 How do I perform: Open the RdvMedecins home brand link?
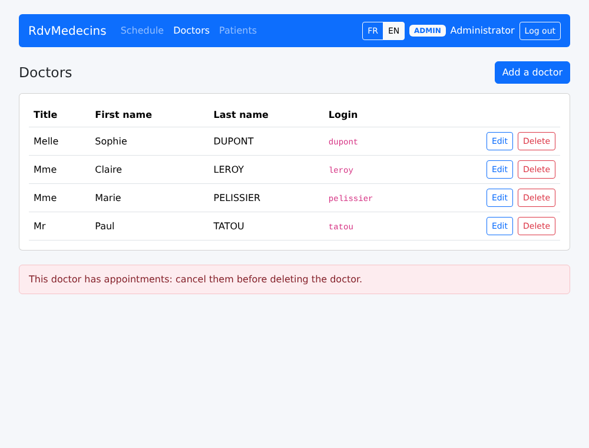click(x=67, y=31)
